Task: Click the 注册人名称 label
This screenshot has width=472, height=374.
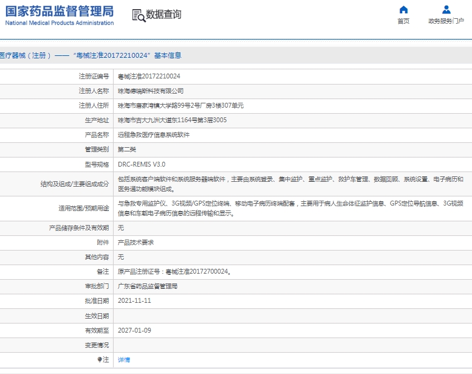Action: click(x=94, y=91)
